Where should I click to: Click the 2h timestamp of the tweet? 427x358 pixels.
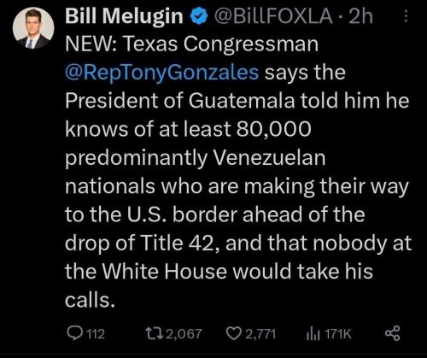(x=360, y=16)
